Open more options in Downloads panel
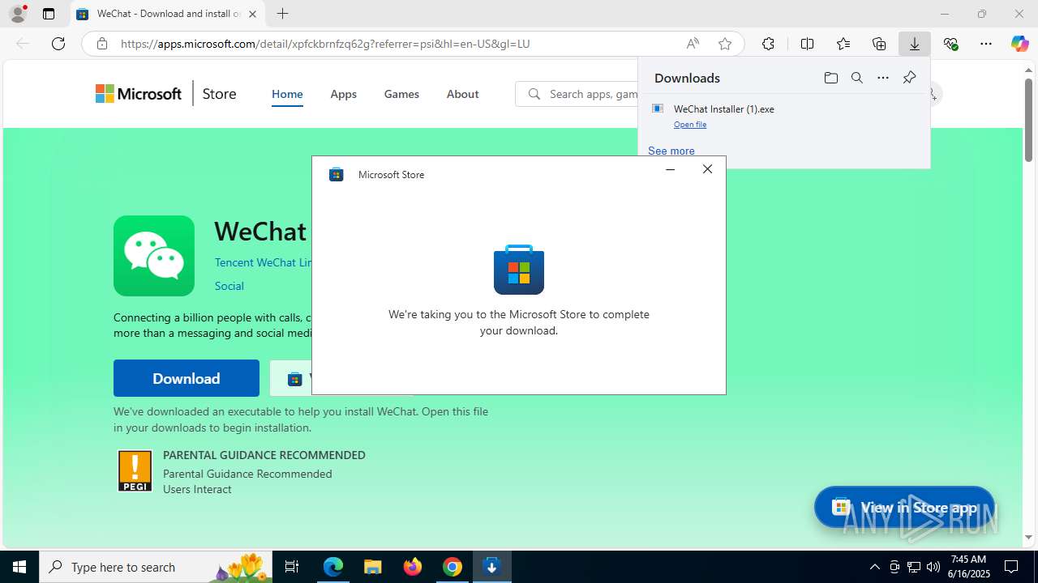 883,78
